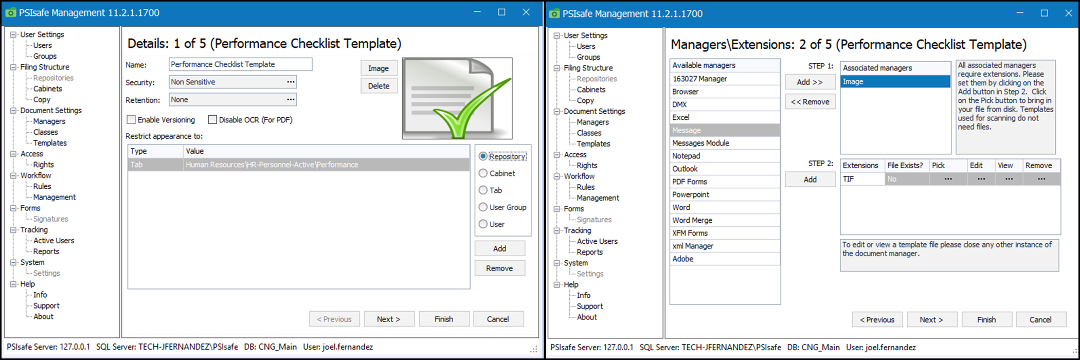1080x360 pixels.
Task: Click Remove ellipsis for TIF extension
Action: pos(1041,179)
